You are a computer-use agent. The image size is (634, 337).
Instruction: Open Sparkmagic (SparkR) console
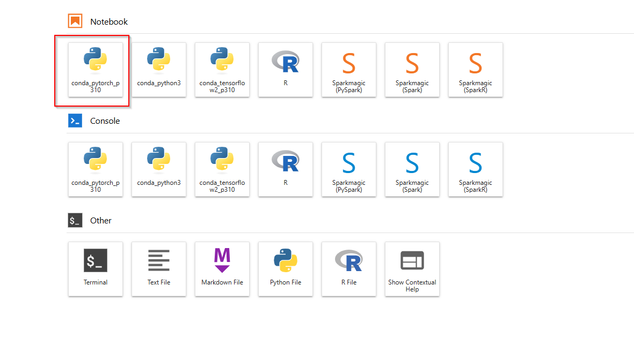pyautogui.click(x=476, y=169)
